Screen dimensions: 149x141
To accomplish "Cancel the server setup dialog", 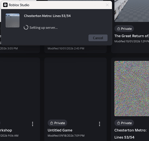I will click(x=98, y=38).
